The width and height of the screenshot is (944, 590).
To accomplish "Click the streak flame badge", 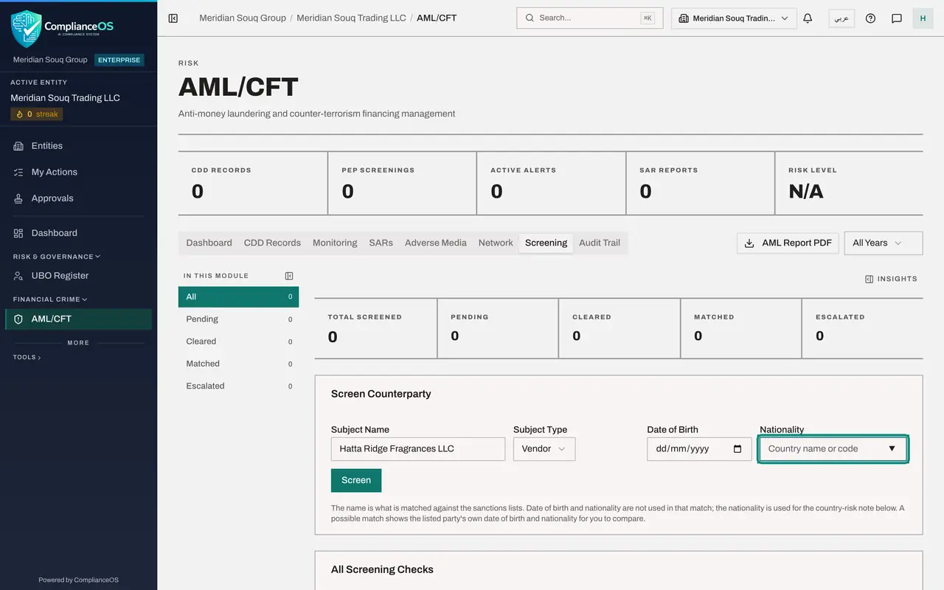I will pyautogui.click(x=37, y=114).
